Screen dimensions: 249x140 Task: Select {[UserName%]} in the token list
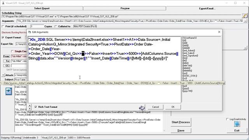point(189,38)
